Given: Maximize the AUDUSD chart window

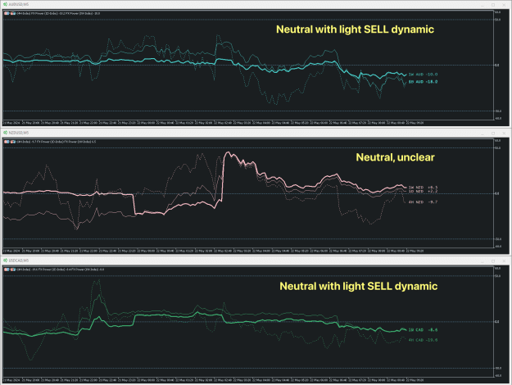Looking at the screenshot, I should pos(493,5).
